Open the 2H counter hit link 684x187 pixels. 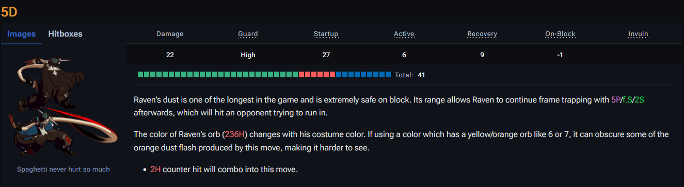[155, 169]
